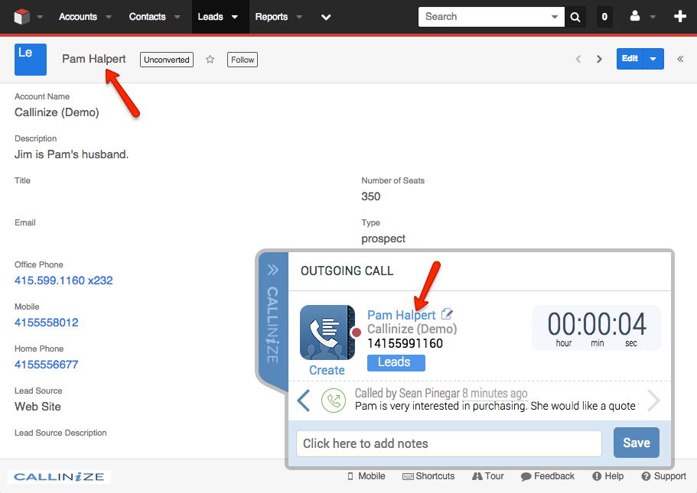Open Support in the footer

[663, 476]
